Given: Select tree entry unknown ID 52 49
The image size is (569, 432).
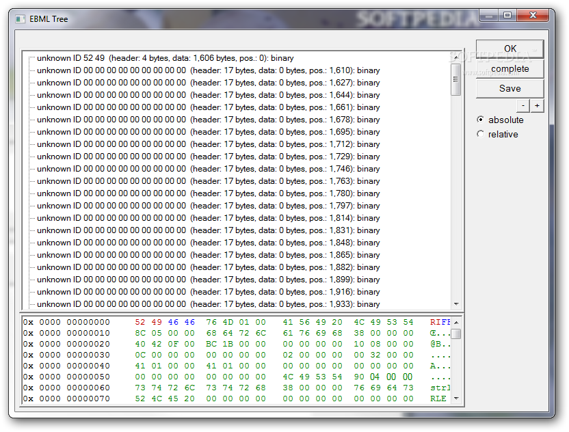Looking at the screenshot, I should click(x=165, y=58).
